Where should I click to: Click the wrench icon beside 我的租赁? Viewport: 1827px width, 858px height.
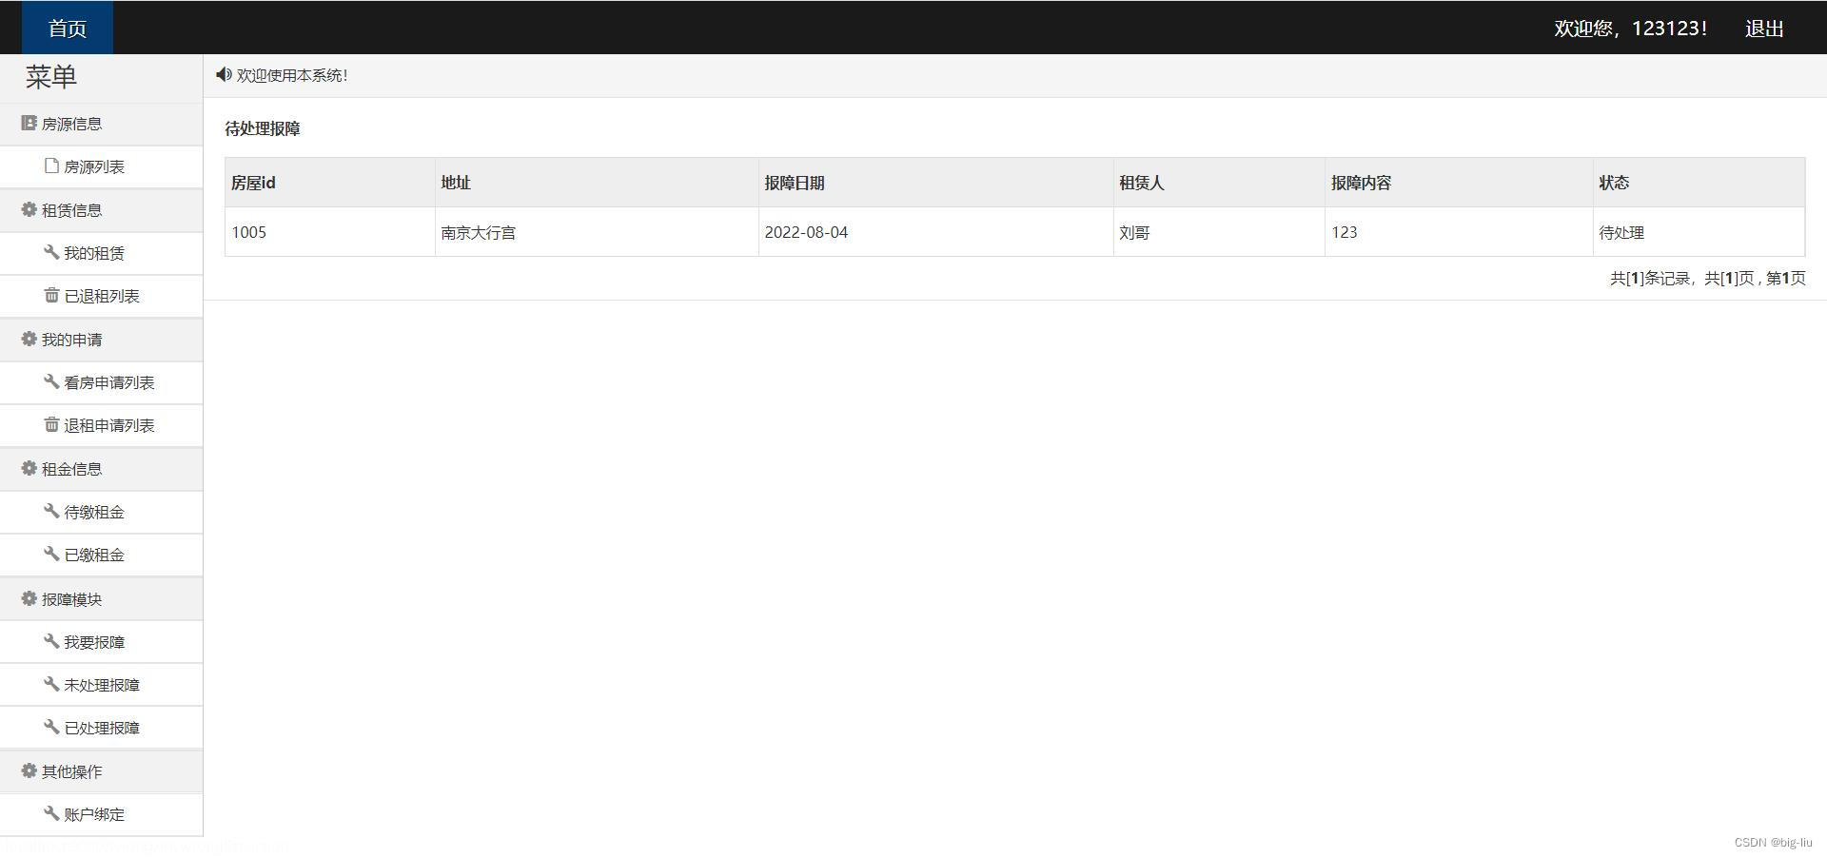click(51, 252)
